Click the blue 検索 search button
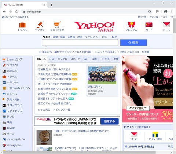Viewport: 176px width, 154px height. click(x=133, y=43)
